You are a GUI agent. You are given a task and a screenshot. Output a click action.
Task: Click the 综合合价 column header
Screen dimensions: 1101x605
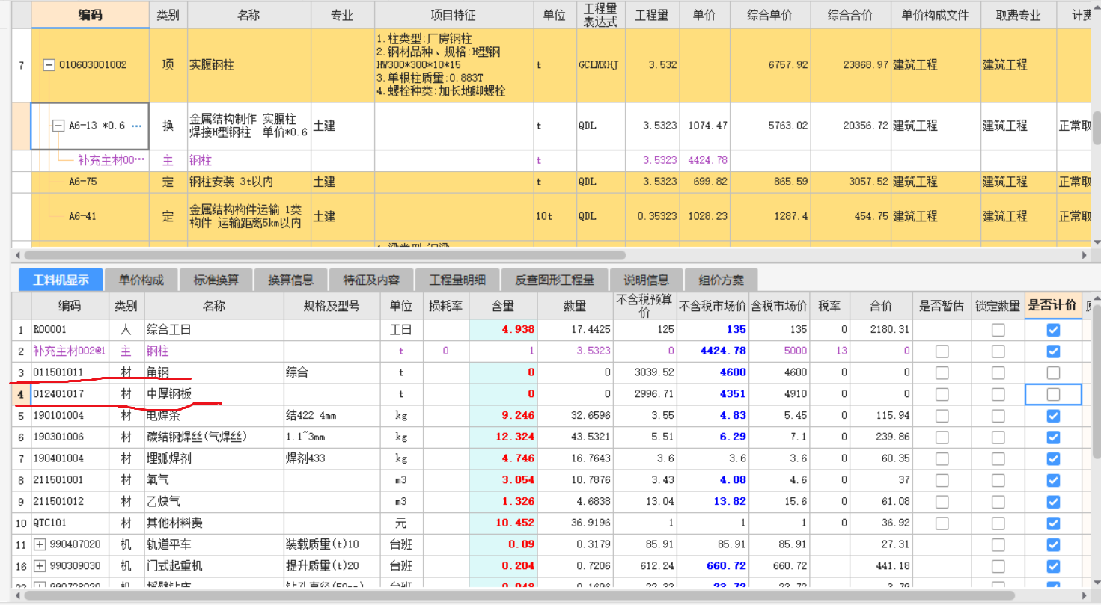tap(851, 16)
